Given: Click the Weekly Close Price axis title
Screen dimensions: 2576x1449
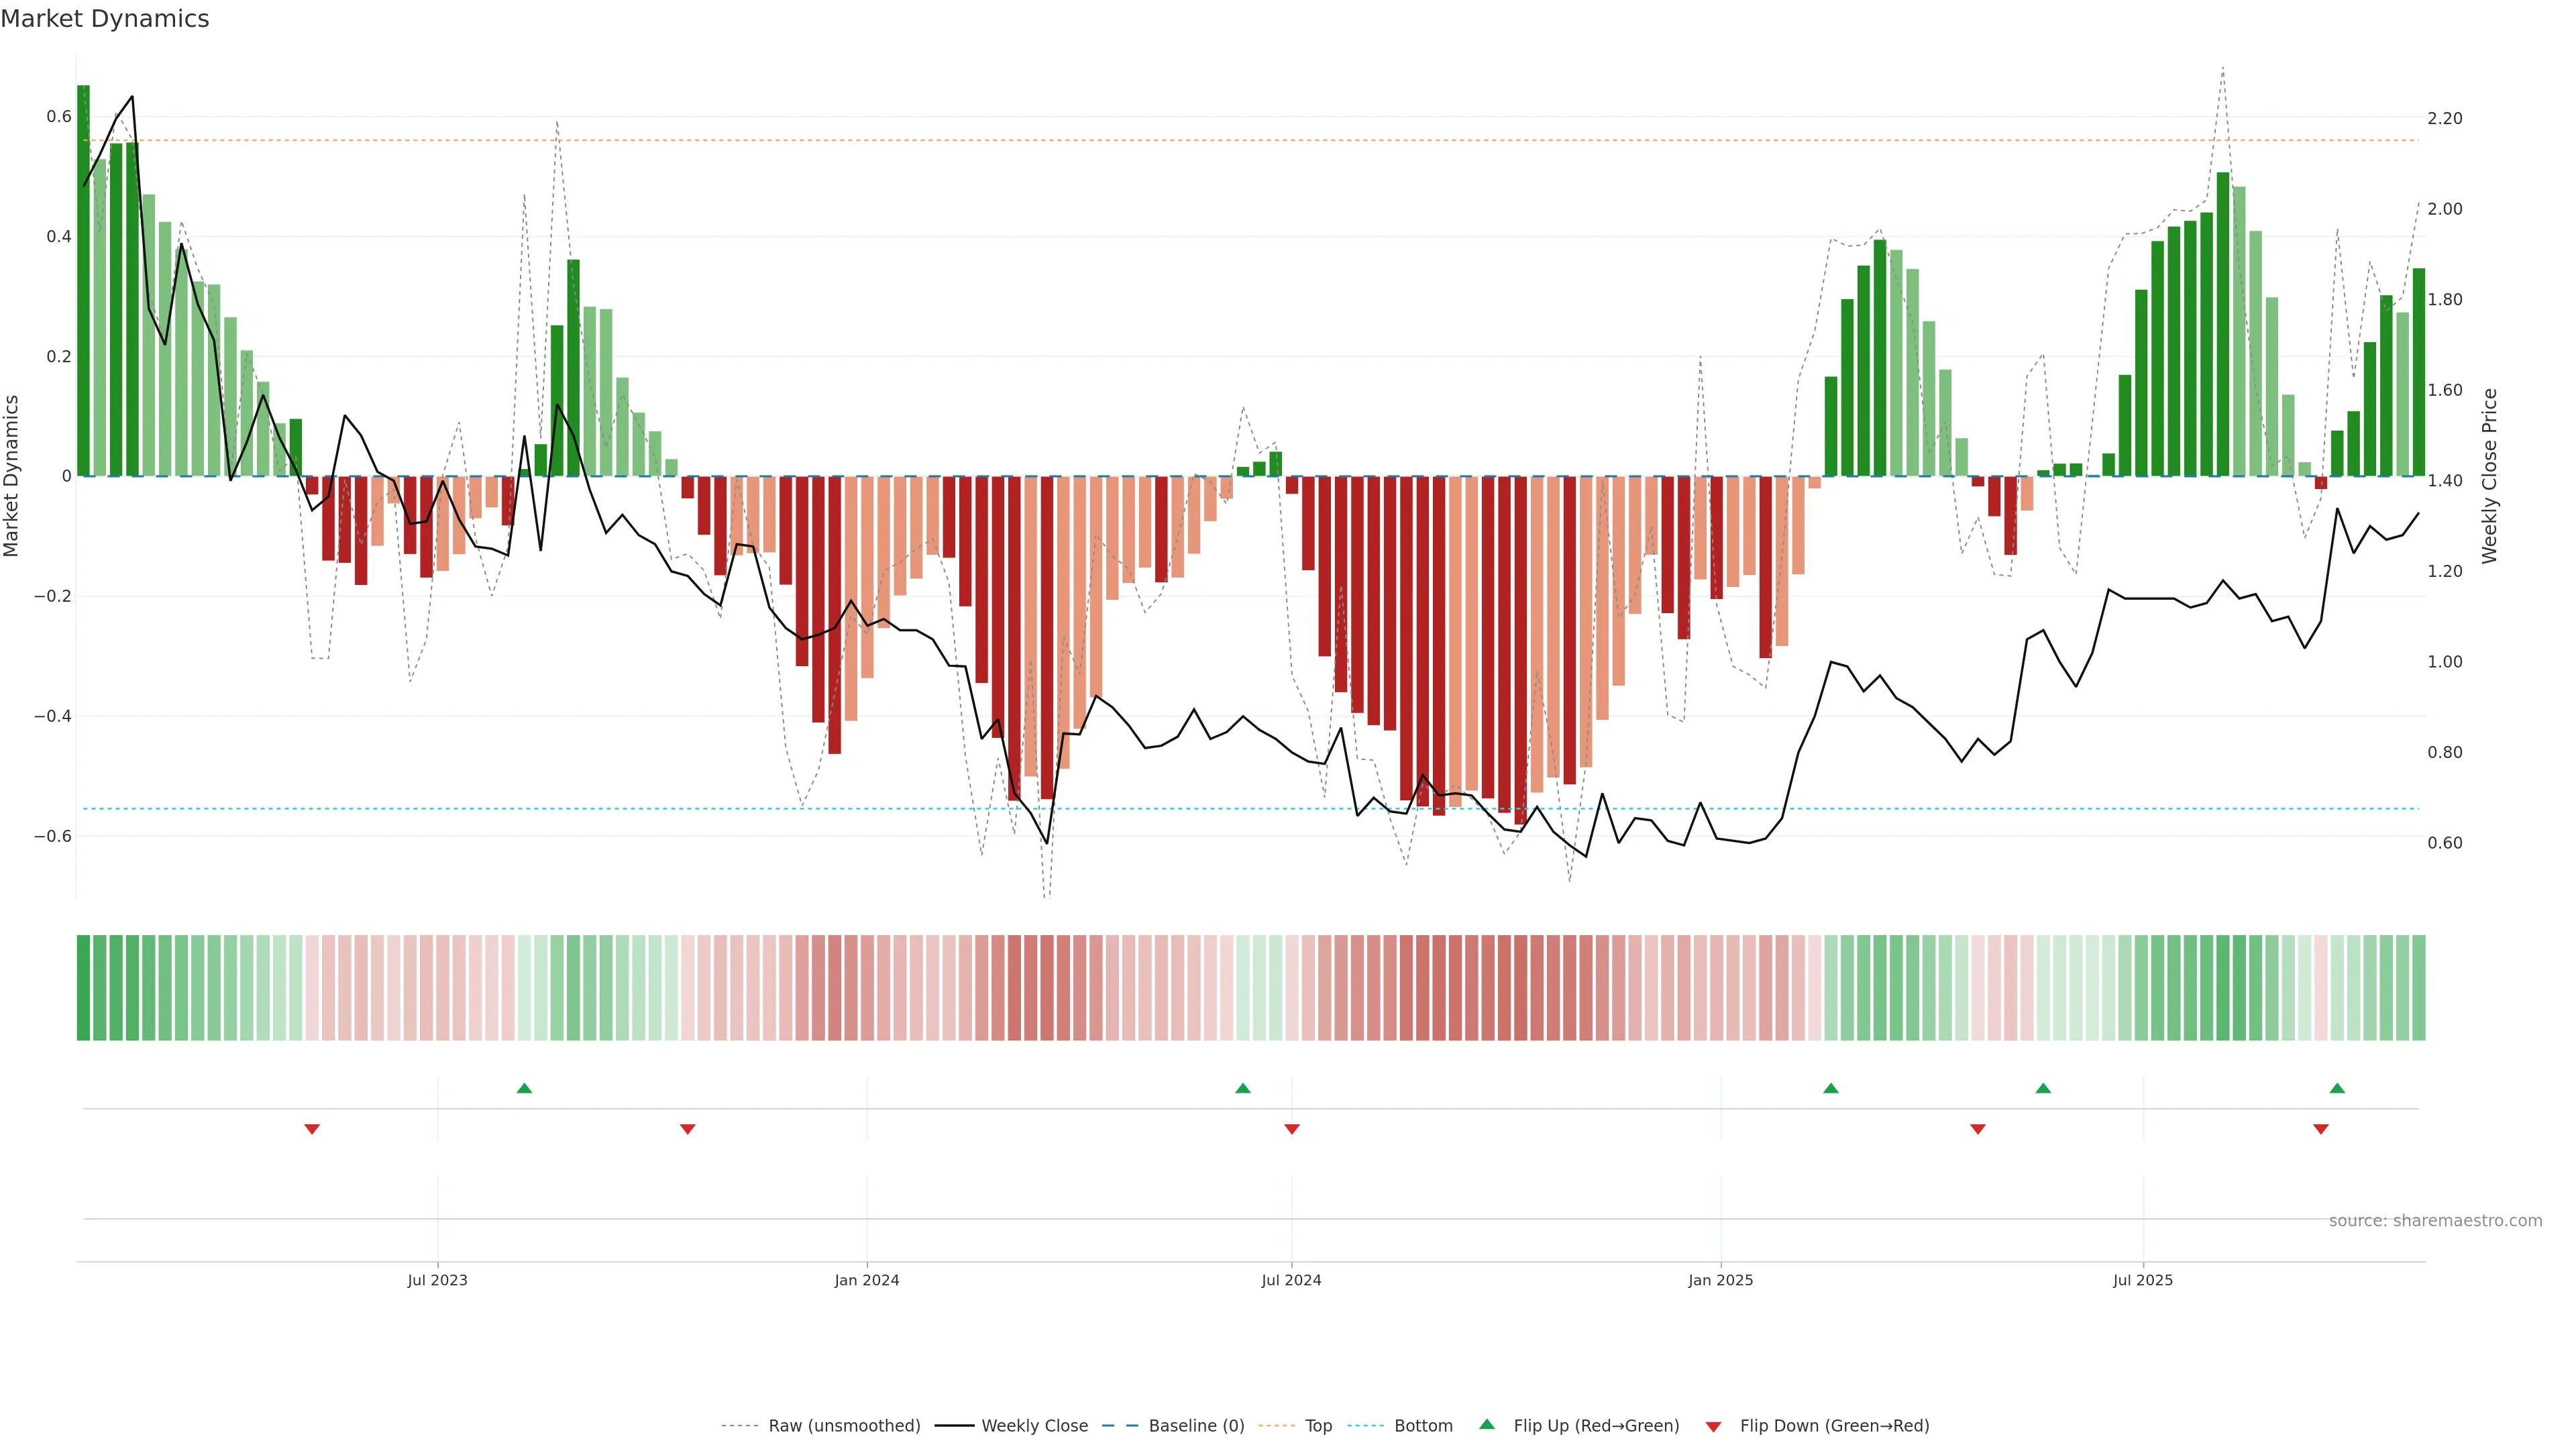Looking at the screenshot, I should (x=2489, y=476).
